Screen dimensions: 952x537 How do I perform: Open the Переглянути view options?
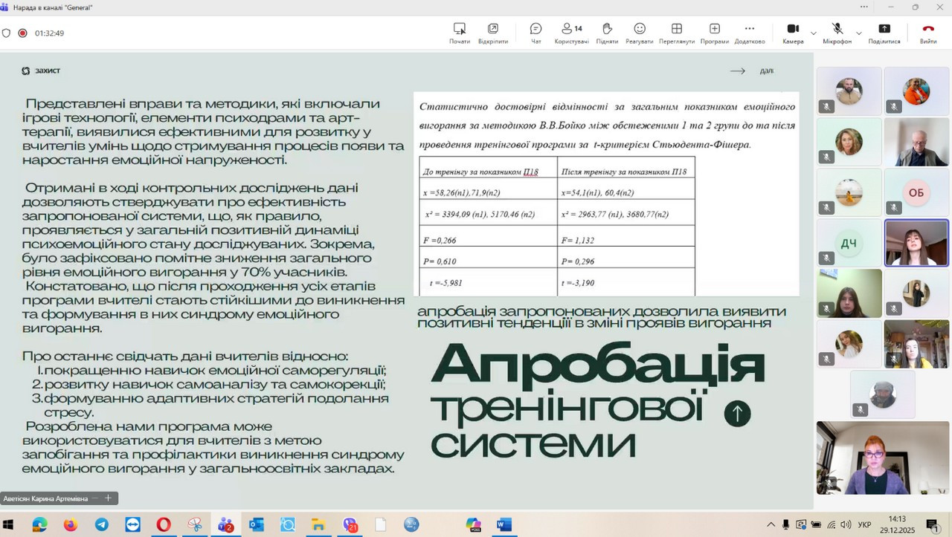pos(676,32)
